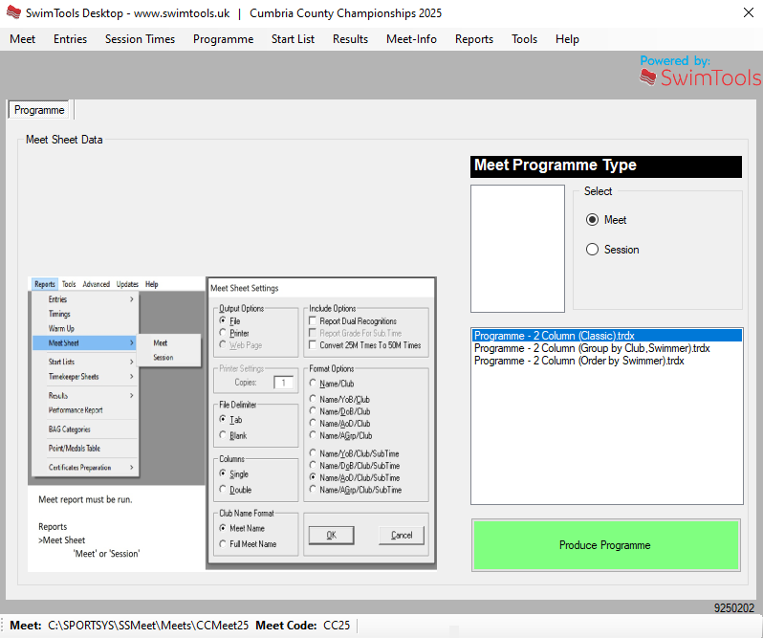Click the Powered by SwimTools logo

[699, 72]
